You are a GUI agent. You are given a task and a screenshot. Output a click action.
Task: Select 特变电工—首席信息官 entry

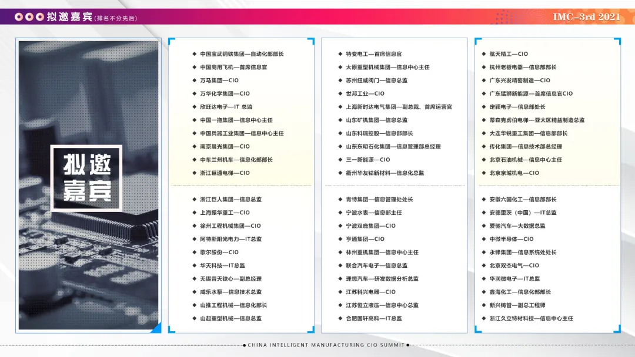373,54
